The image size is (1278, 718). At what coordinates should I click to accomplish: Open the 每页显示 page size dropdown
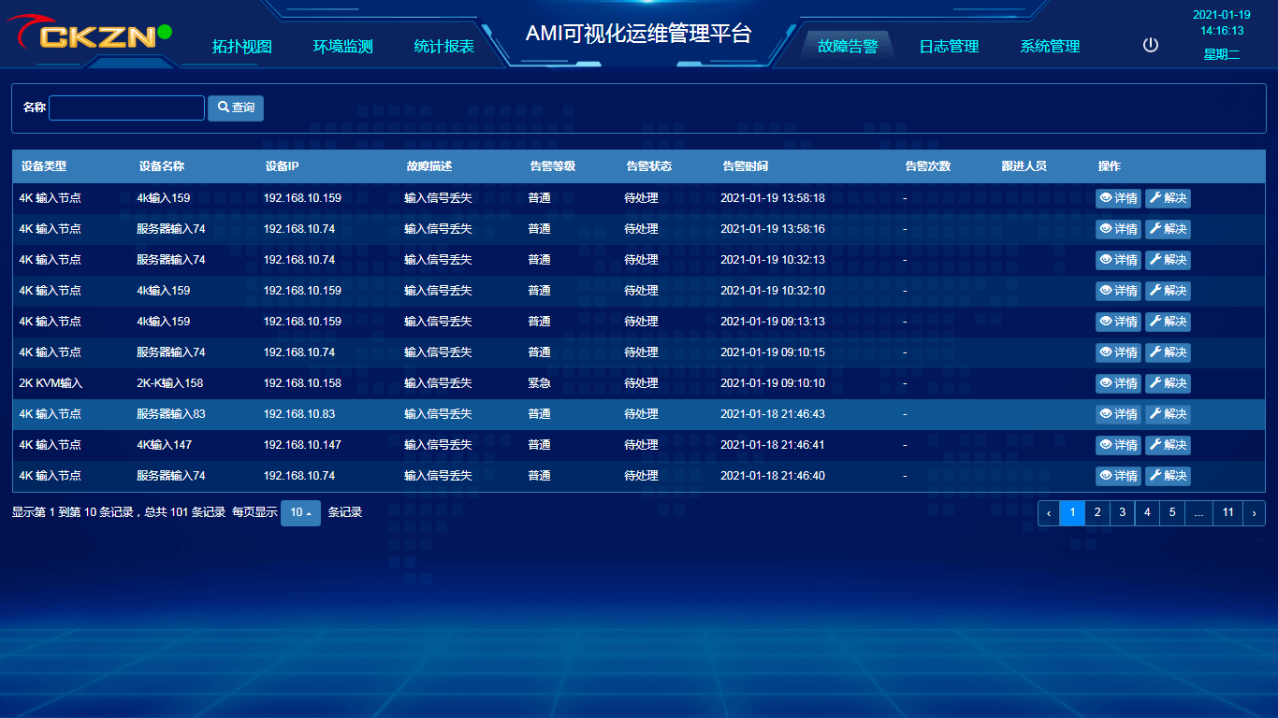[x=300, y=512]
